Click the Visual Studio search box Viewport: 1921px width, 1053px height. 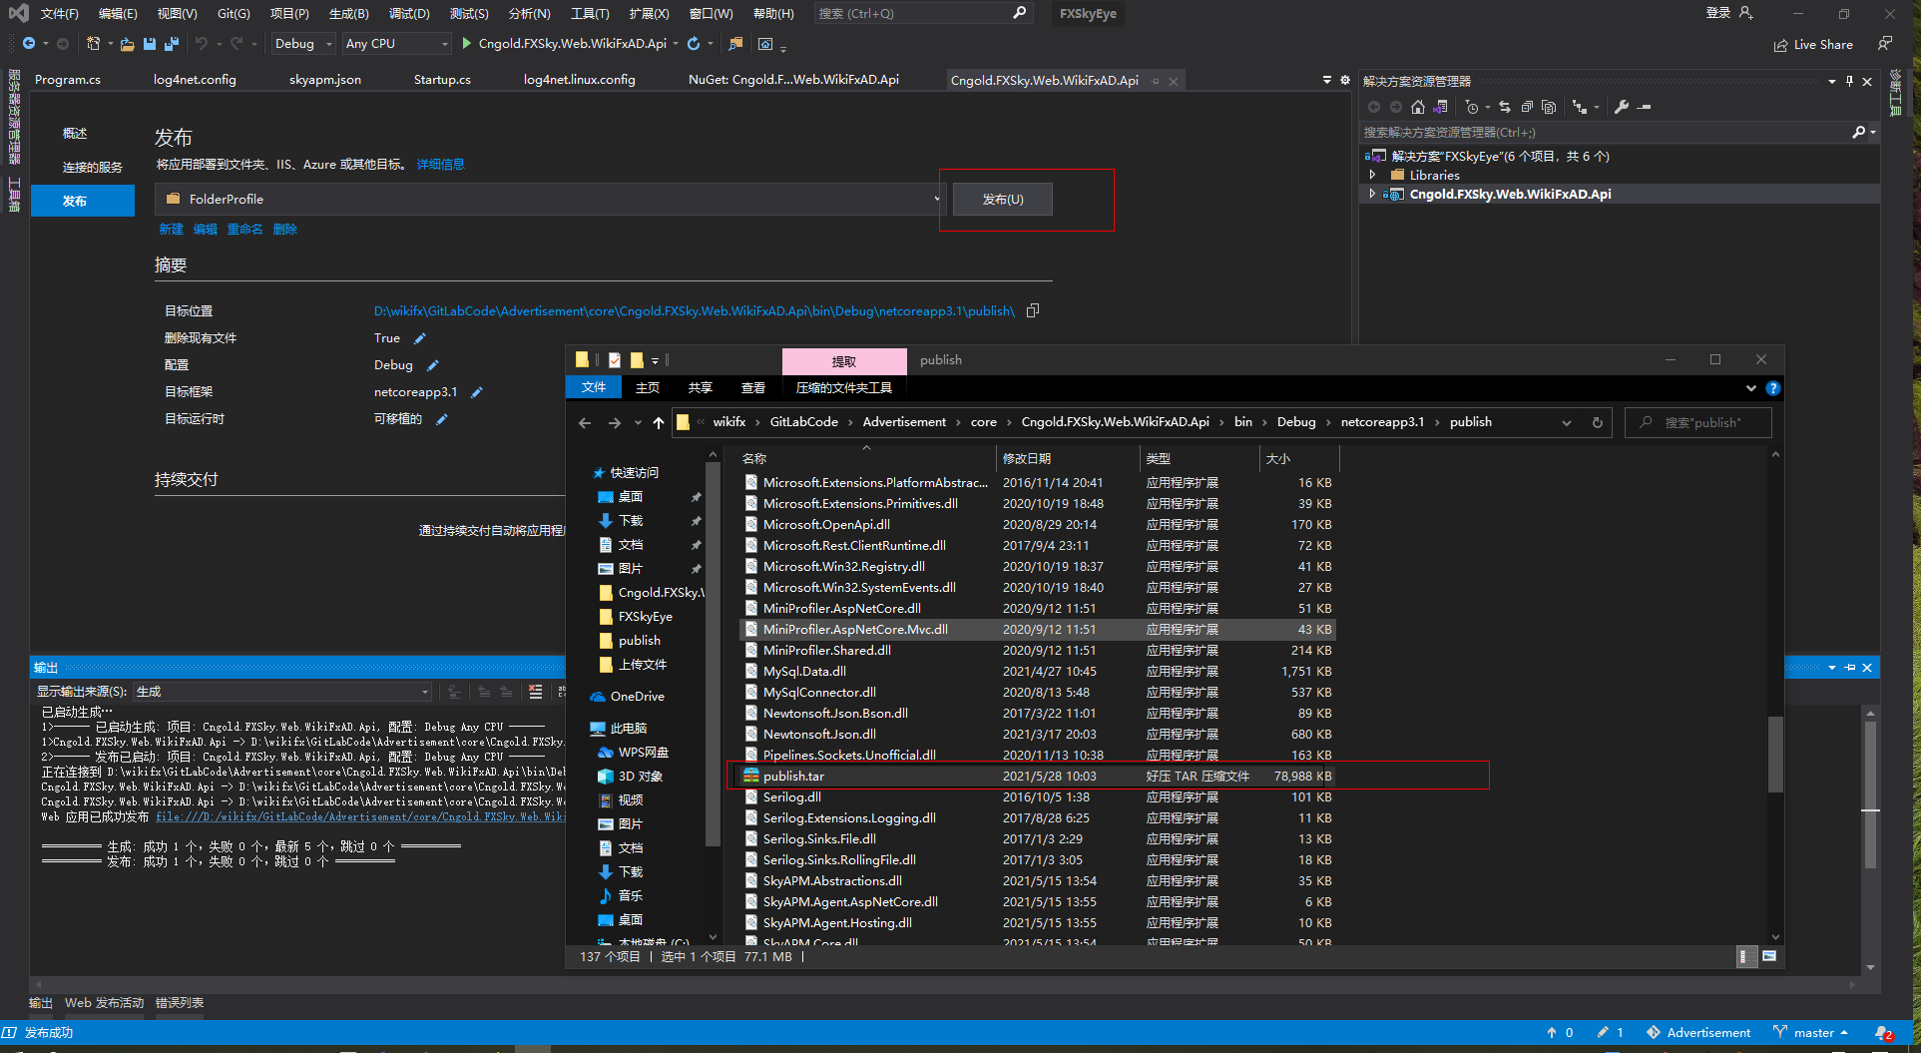[921, 13]
